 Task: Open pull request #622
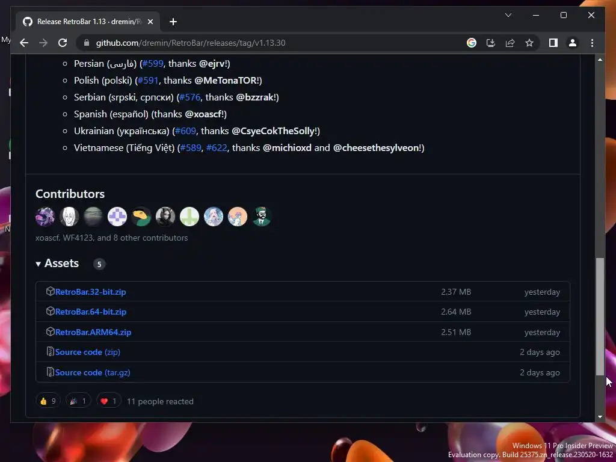coord(217,148)
